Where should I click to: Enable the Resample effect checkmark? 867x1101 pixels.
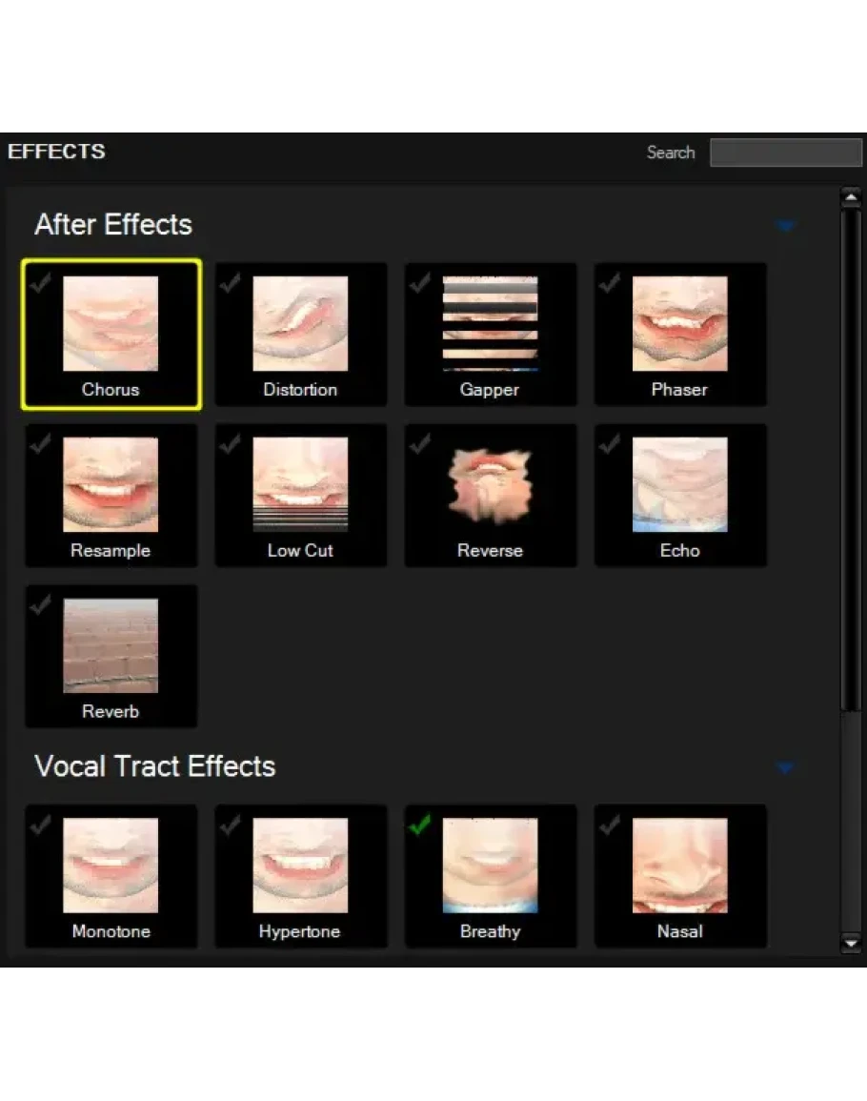[40, 444]
